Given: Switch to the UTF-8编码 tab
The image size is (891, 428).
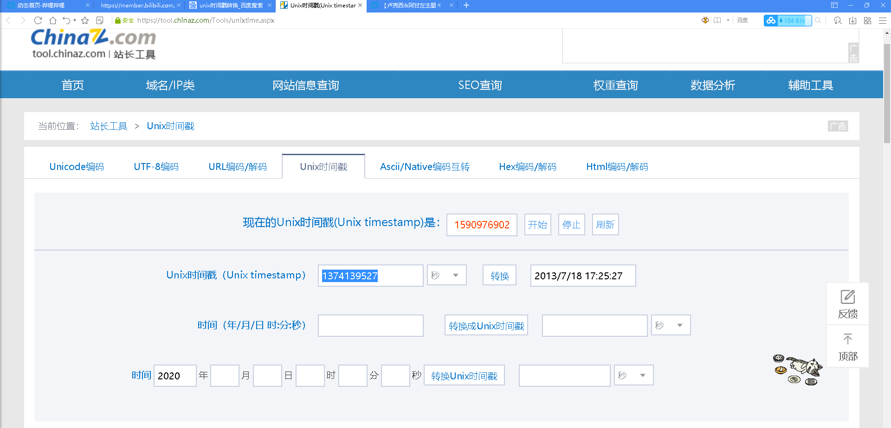Looking at the screenshot, I should [156, 167].
